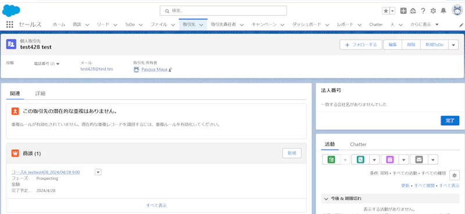The image size is (465, 214).
Task: Open the user profile avatar
Action: [x=457, y=10]
